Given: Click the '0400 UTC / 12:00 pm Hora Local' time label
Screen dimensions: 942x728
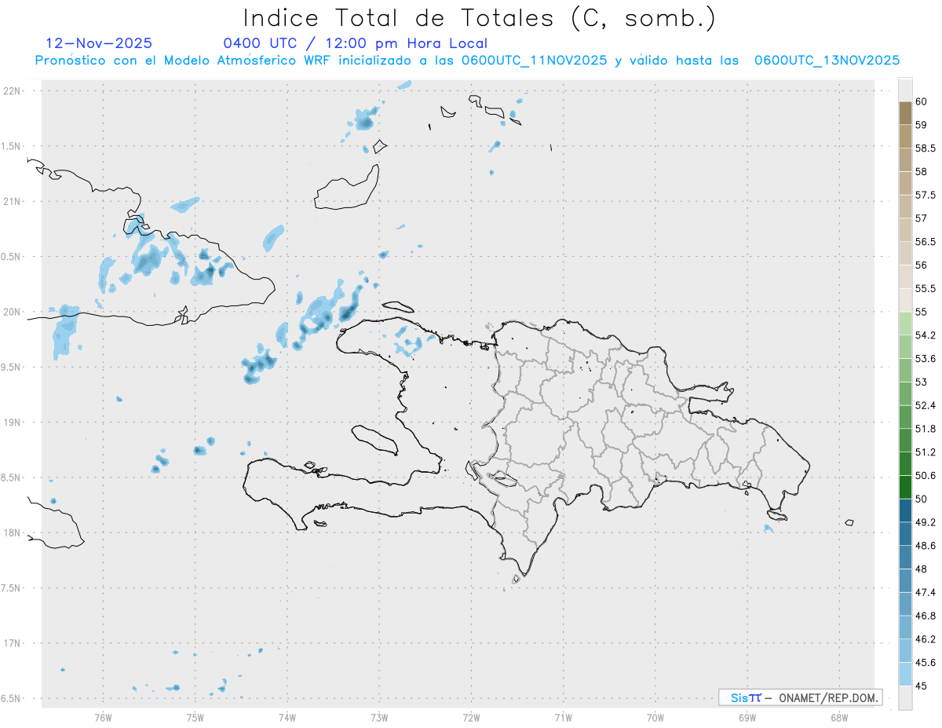Looking at the screenshot, I should point(356,43).
